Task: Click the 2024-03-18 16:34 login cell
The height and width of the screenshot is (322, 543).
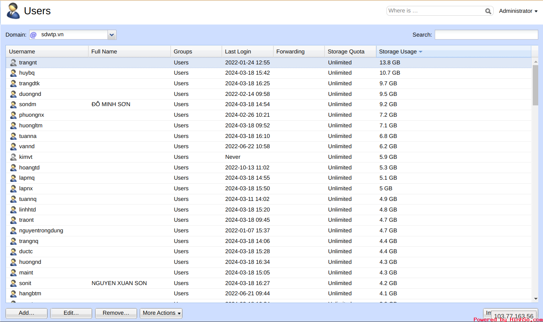Action: click(x=248, y=262)
